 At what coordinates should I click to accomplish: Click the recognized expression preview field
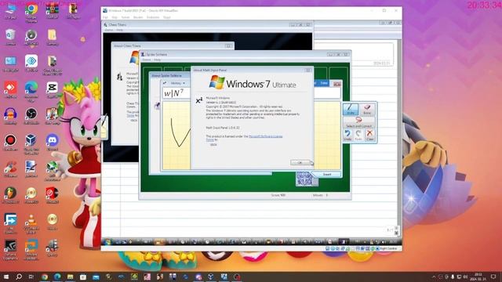(176, 93)
